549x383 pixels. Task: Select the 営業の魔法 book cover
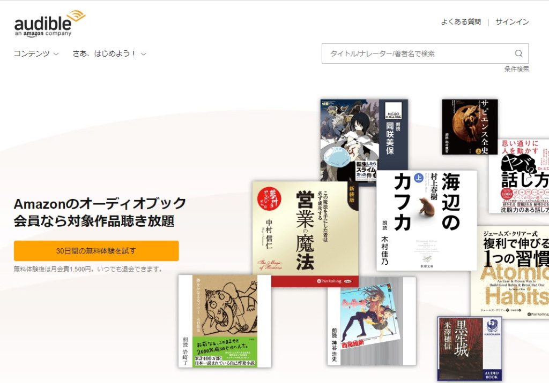(x=306, y=234)
